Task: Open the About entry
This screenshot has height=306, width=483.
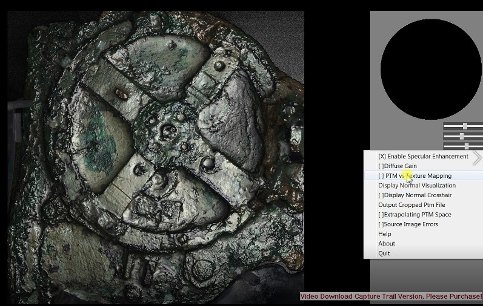Action: pyautogui.click(x=387, y=243)
